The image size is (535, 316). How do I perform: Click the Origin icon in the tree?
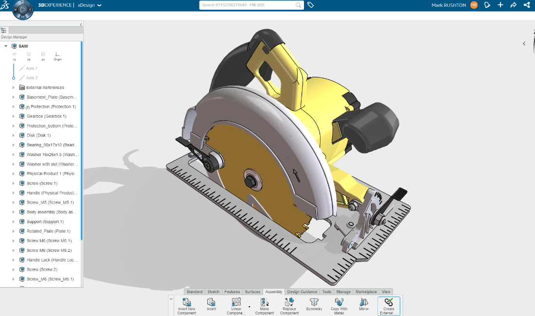click(x=57, y=54)
